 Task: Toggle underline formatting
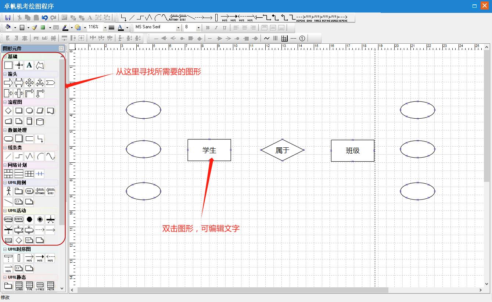[x=224, y=28]
